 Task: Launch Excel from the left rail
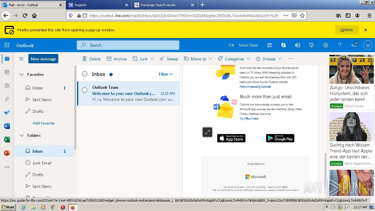tap(7, 139)
